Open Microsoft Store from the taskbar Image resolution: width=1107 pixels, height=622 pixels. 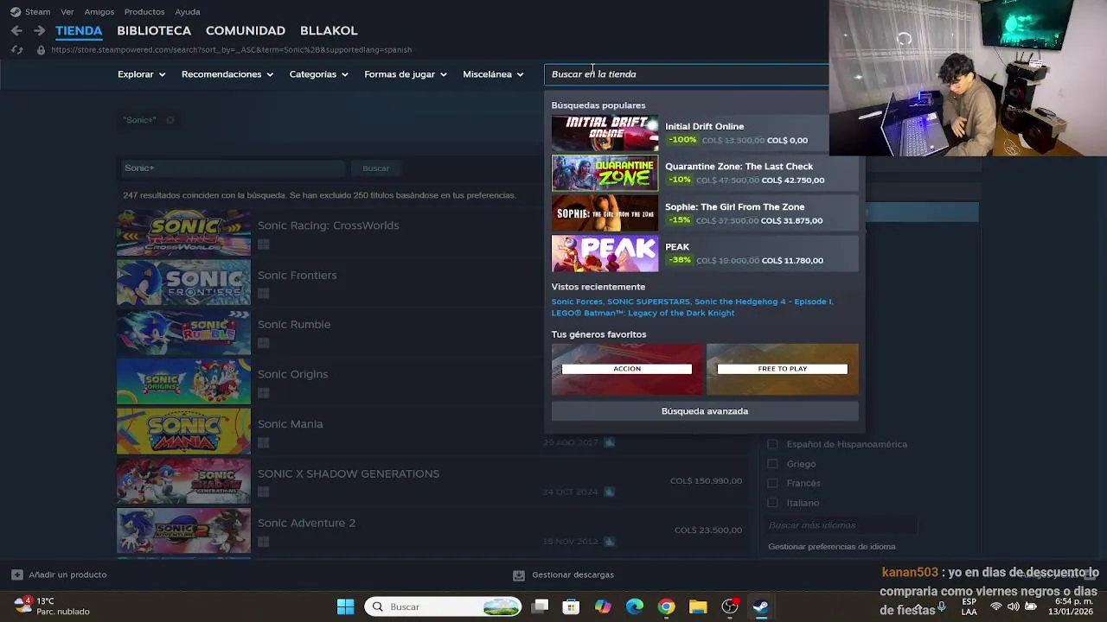click(x=571, y=606)
